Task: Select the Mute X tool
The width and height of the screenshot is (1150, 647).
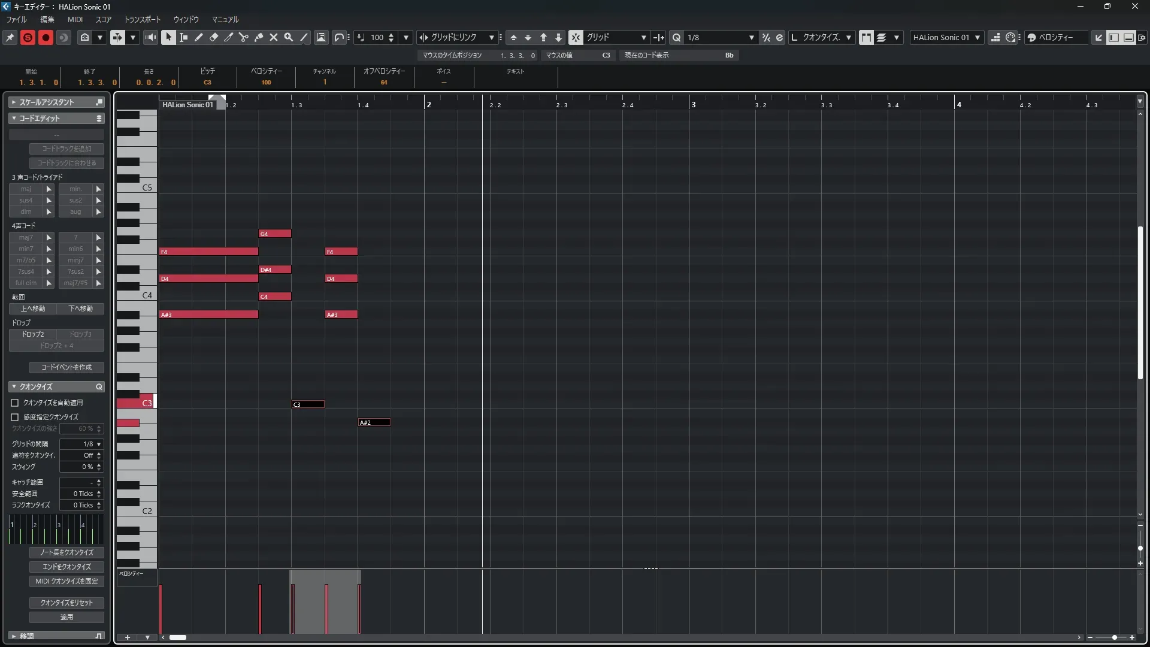Action: click(x=274, y=37)
